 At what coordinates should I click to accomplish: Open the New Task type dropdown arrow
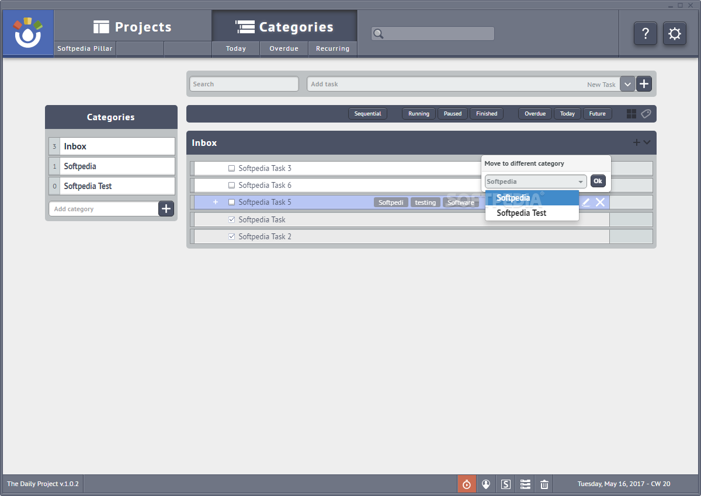pyautogui.click(x=627, y=84)
